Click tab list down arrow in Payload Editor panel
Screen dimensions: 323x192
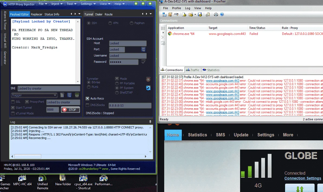point(79,14)
